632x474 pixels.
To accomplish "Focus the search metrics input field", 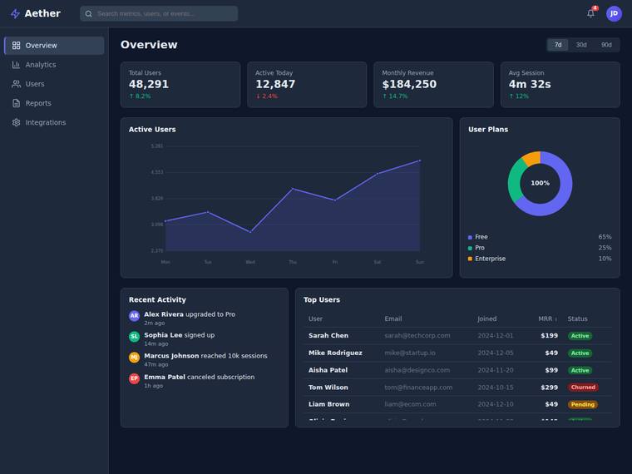I will coord(159,13).
